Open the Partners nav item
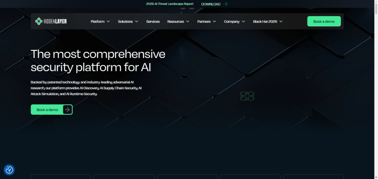 click(204, 21)
